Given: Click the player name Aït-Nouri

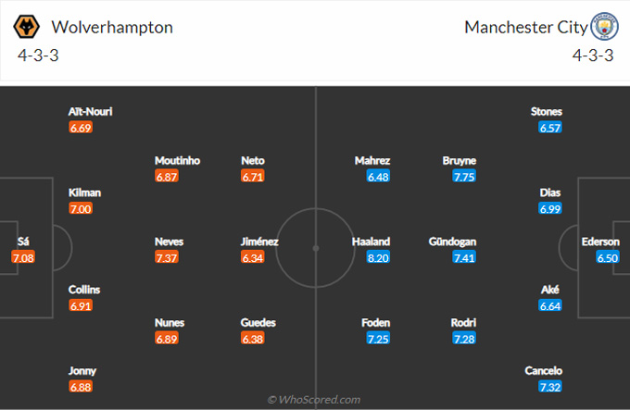Looking at the screenshot, I should click(91, 111).
